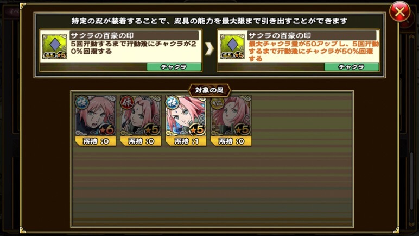Image resolution: width=419 pixels, height=236 pixels.
Task: Tap the red 体 attribute badge
Action: click(126, 103)
